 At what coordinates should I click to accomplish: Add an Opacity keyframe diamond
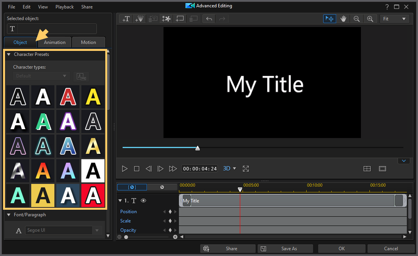170,230
